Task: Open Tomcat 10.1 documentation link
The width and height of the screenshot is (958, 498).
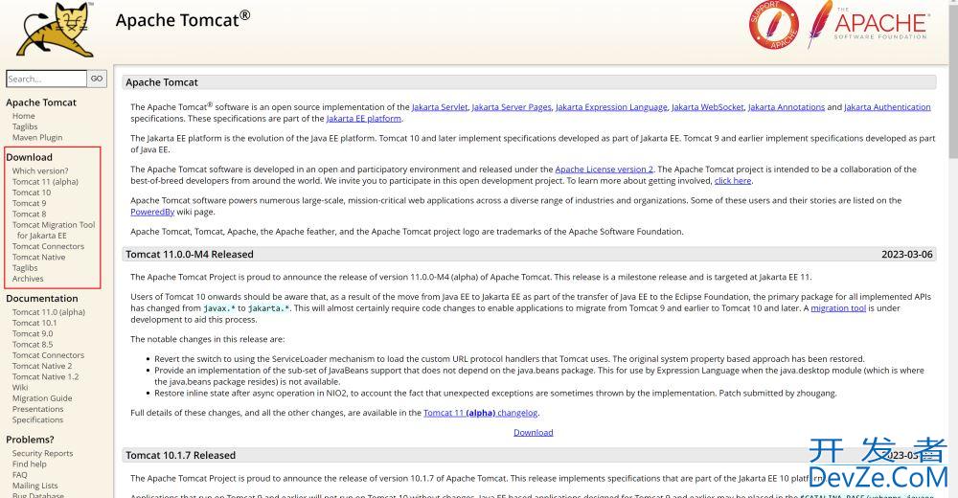Action: tap(34, 323)
